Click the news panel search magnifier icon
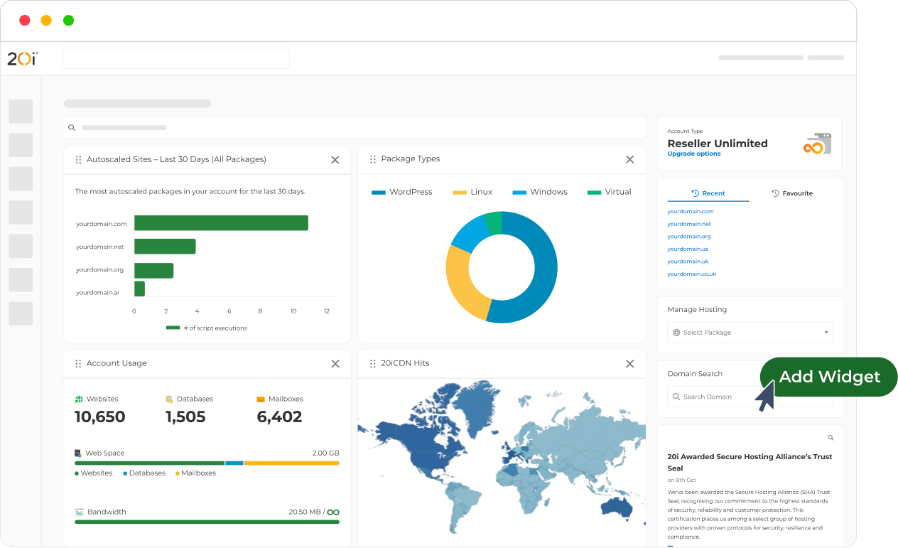898x548 pixels. tap(831, 438)
